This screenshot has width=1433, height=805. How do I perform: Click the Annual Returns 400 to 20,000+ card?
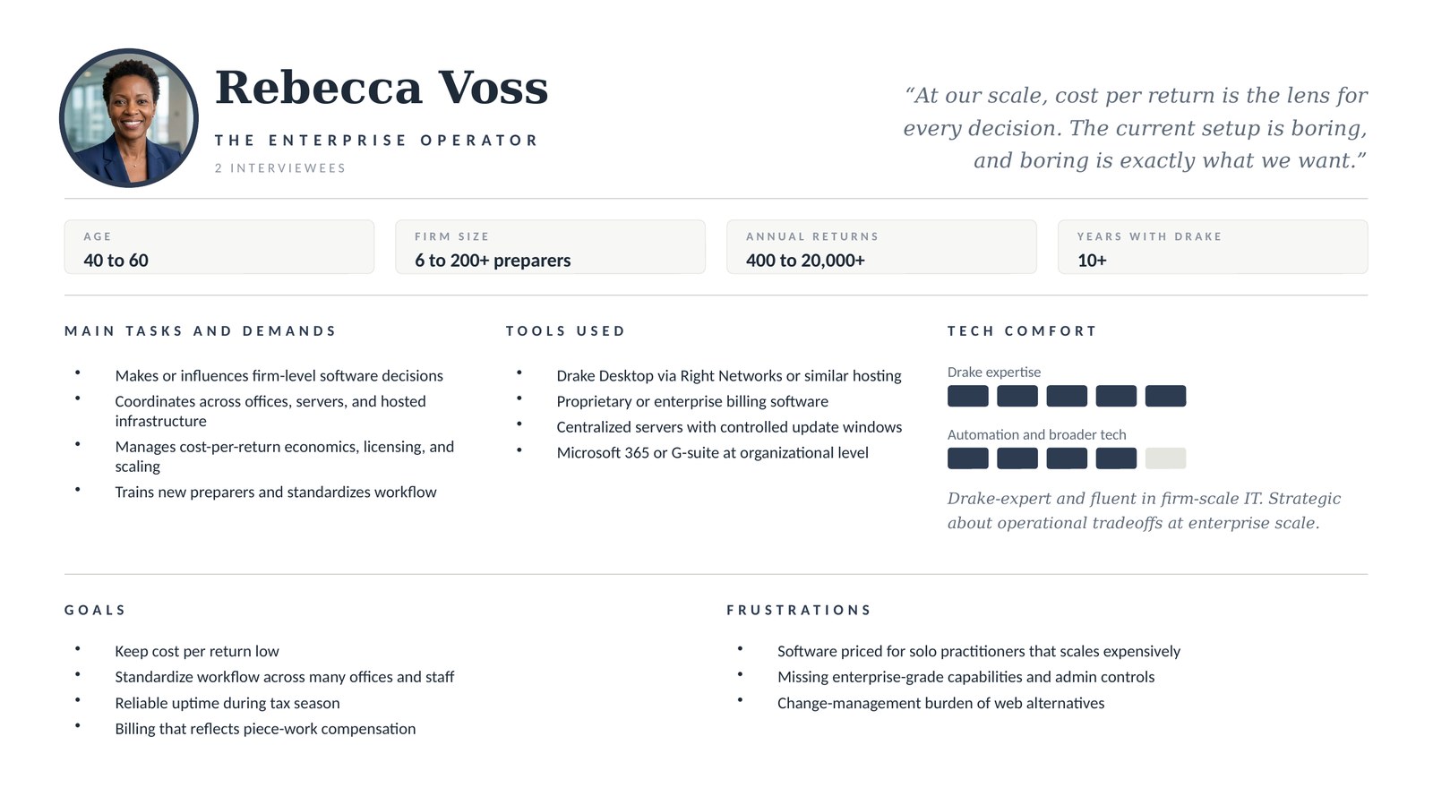pyautogui.click(x=880, y=247)
